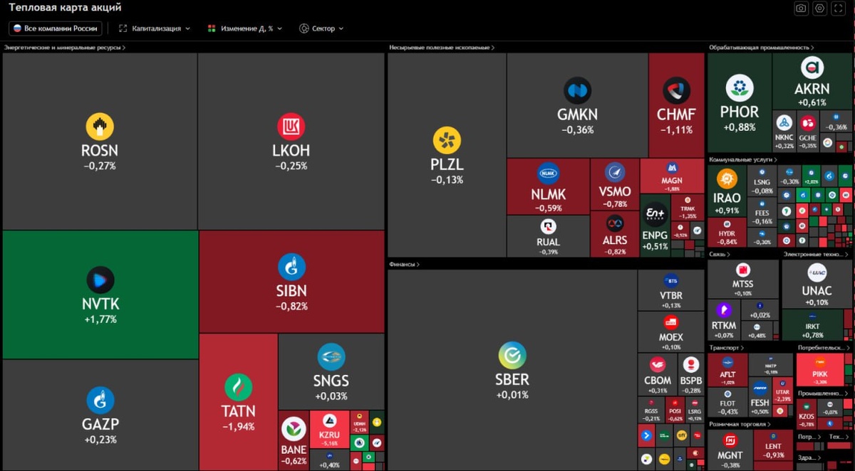Expand 'Энергетические и минеральные ресурсы' sector
The image size is (855, 471).
click(x=65, y=48)
